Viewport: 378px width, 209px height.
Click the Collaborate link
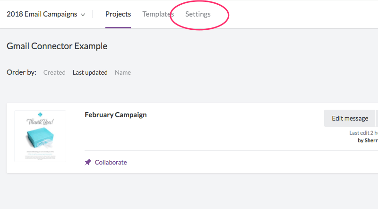[111, 162]
